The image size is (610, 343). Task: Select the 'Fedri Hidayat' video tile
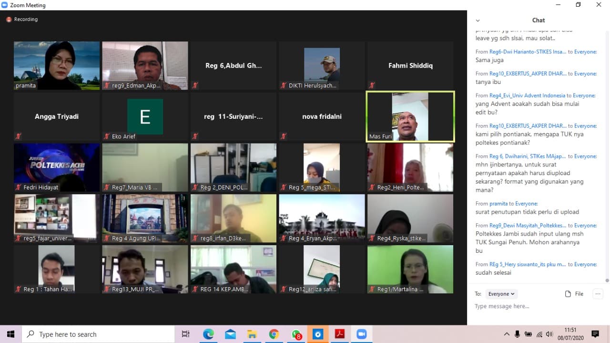57,167
